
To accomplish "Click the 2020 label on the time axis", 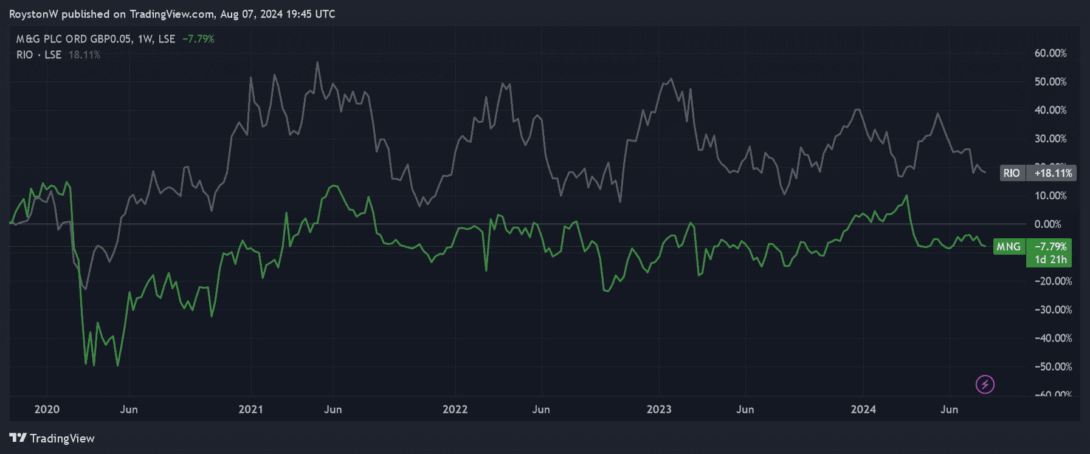I will point(47,409).
